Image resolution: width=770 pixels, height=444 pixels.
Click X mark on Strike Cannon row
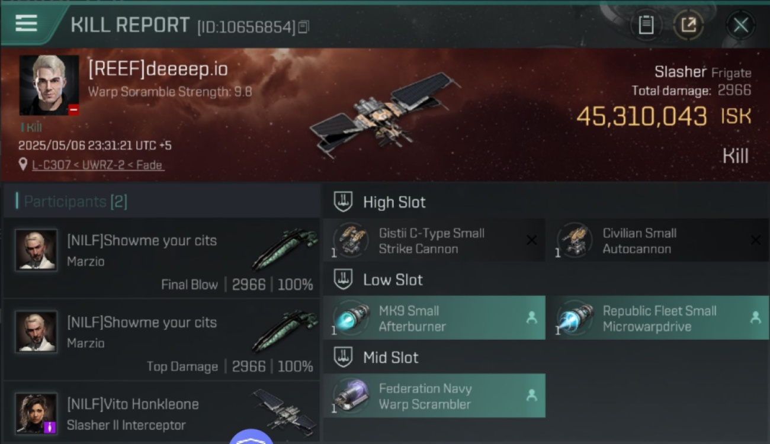[x=531, y=240]
